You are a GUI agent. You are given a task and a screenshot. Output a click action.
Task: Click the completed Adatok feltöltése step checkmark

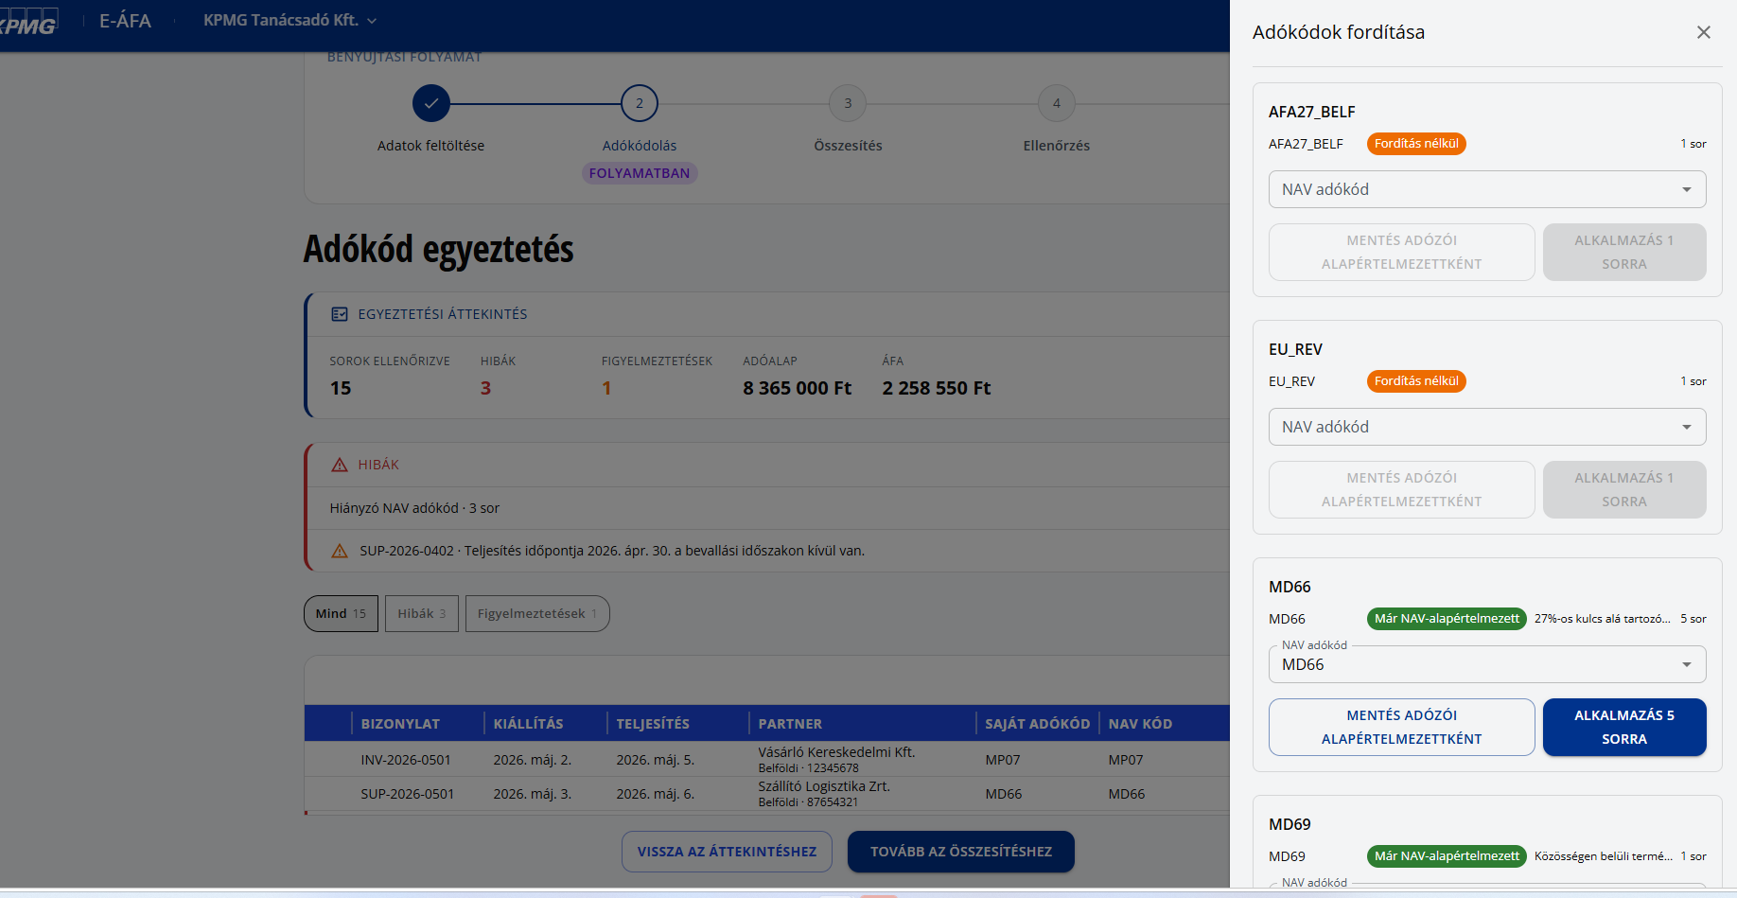(431, 103)
